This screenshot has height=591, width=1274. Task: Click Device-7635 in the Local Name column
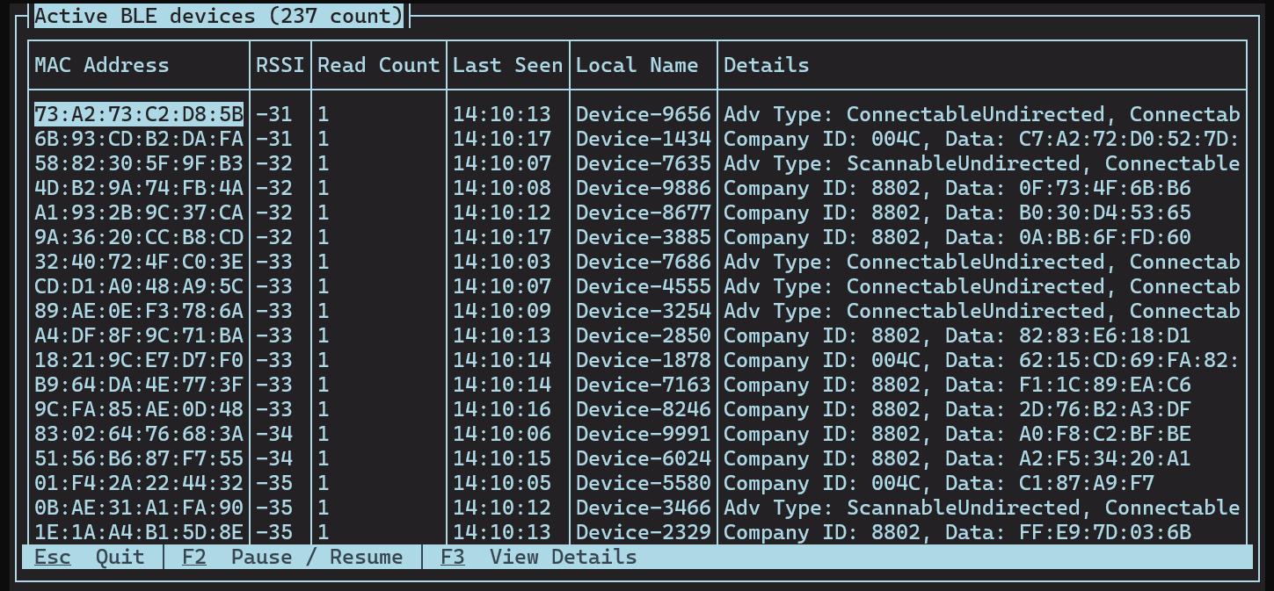tap(643, 163)
